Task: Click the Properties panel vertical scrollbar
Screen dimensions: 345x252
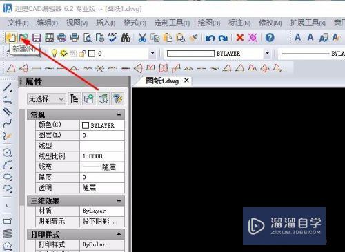Action: tap(22, 157)
